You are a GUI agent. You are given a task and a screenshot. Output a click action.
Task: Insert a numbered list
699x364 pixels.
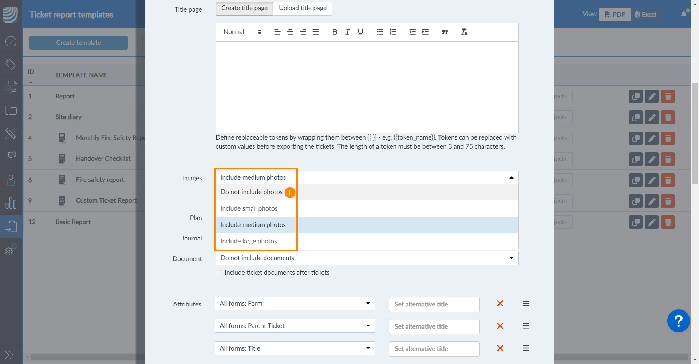tap(393, 32)
